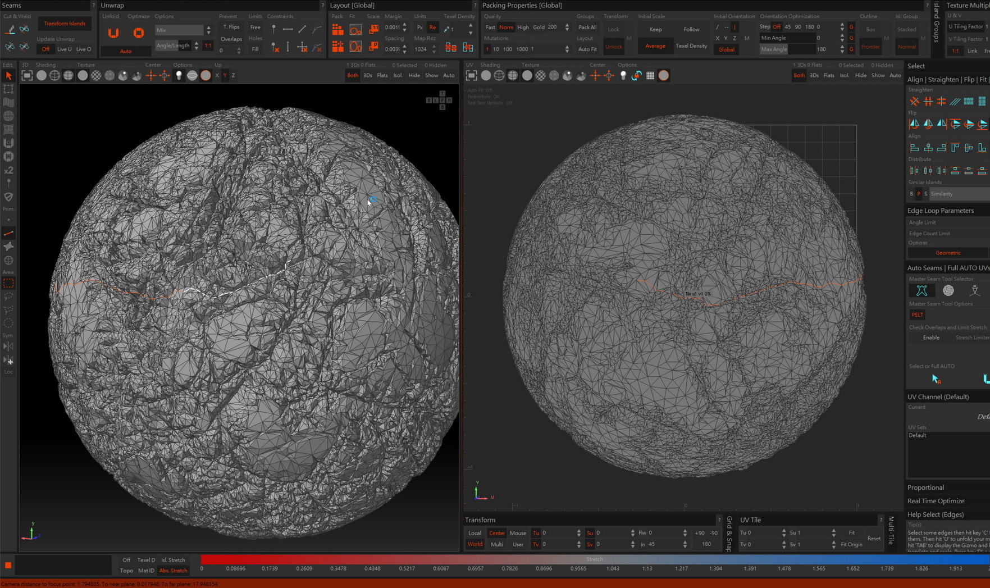Screen dimensions: 990x588
Task: Click the Auto Fit layout button
Action: coord(587,49)
